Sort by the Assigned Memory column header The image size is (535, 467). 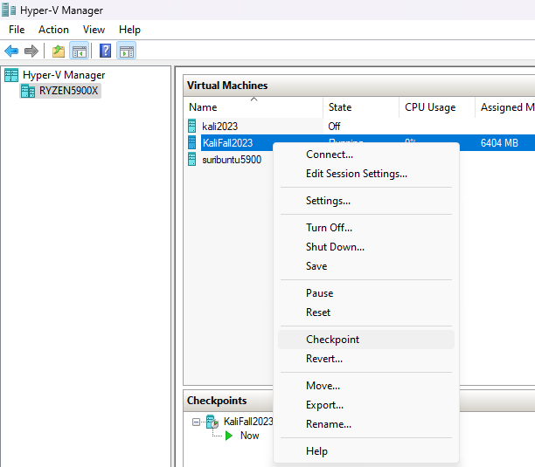tap(505, 107)
